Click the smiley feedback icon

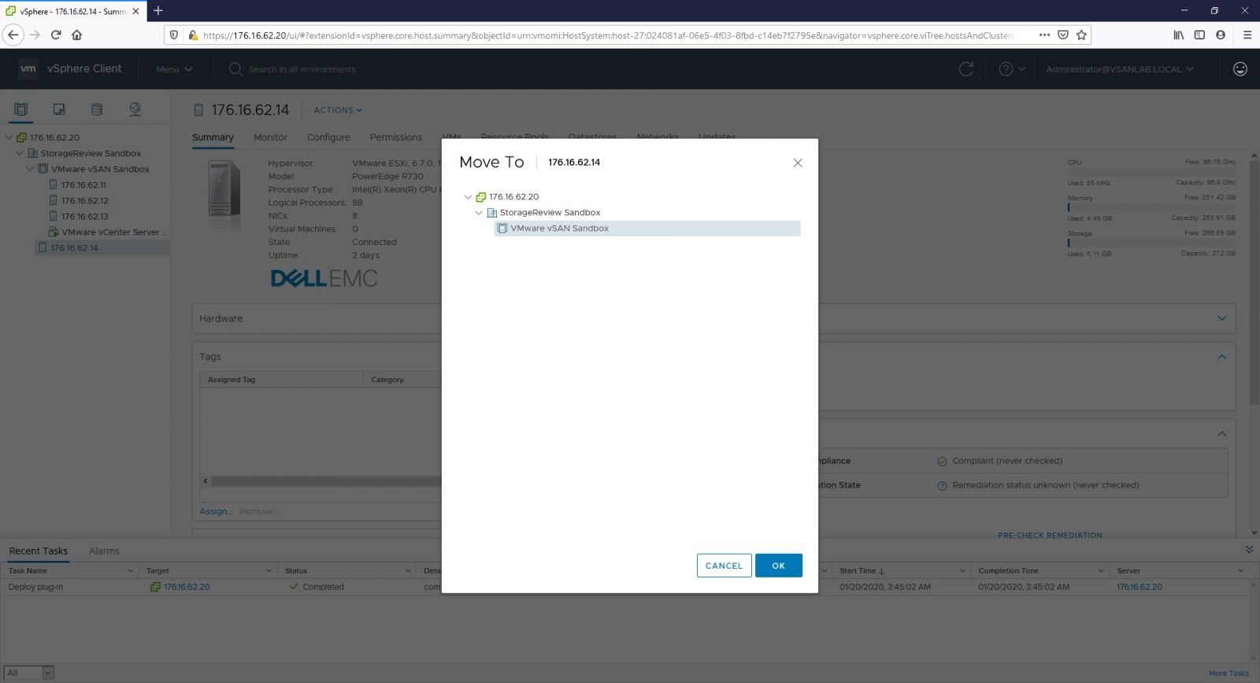1240,69
